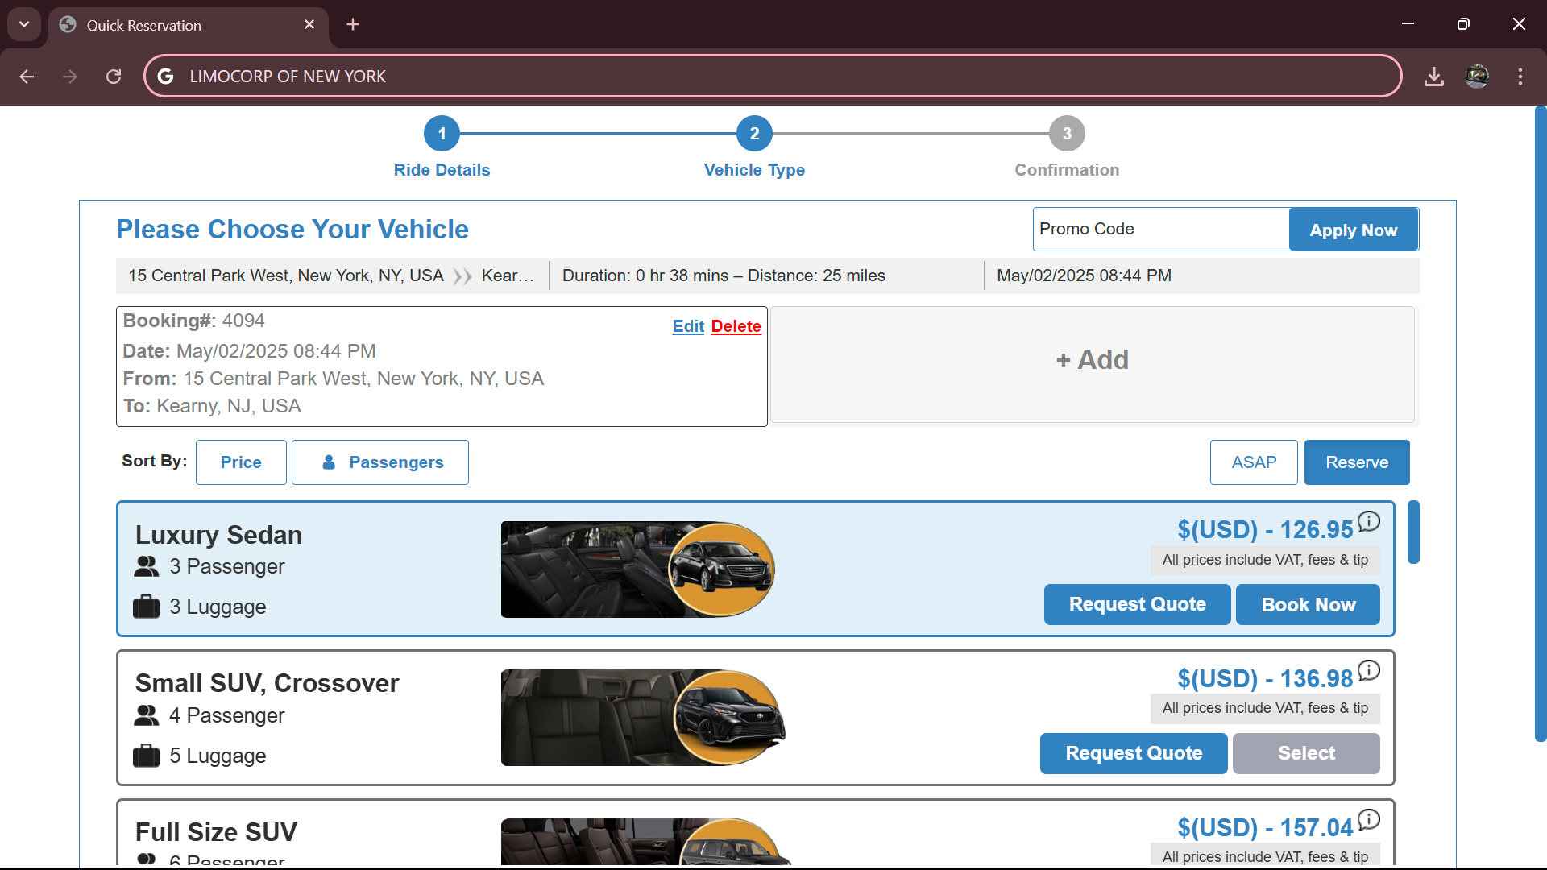Open price info icon for Luxury Sedan
Image resolution: width=1547 pixels, height=870 pixels.
click(1369, 522)
